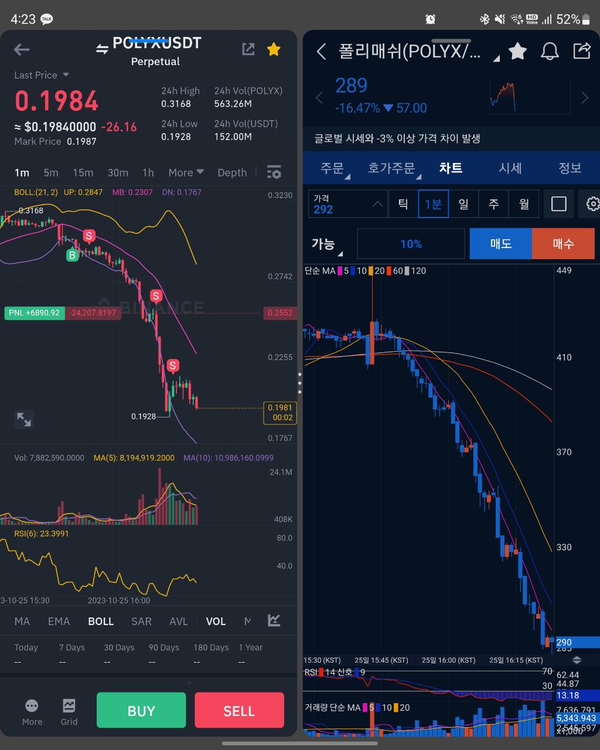Select the AVL indicator

pos(179,621)
